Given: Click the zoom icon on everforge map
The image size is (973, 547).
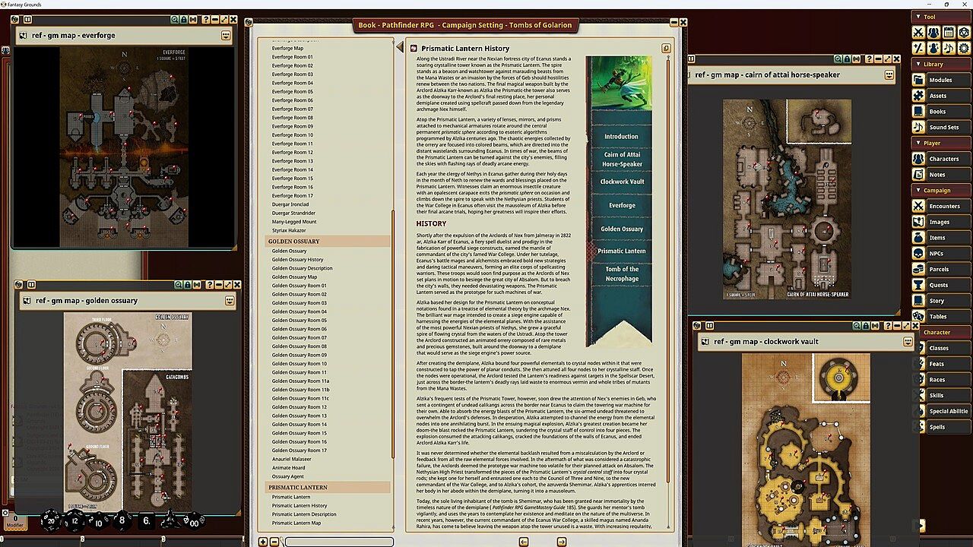Looking at the screenshot, I should point(174,20).
